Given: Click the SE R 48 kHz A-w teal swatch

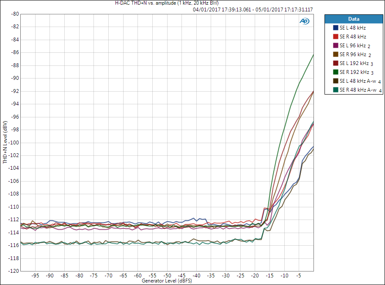Looking at the screenshot, I should (x=335, y=90).
